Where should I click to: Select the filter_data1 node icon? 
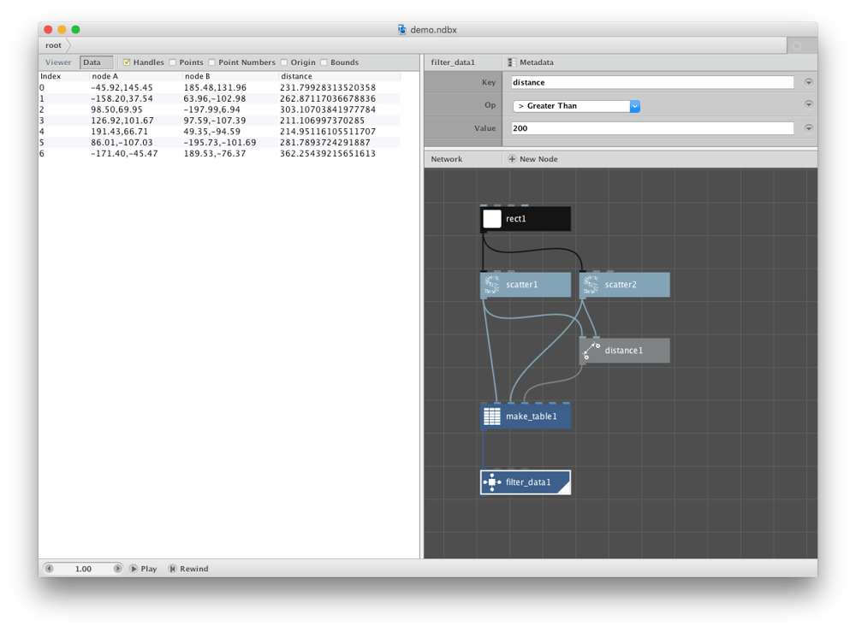coord(492,482)
